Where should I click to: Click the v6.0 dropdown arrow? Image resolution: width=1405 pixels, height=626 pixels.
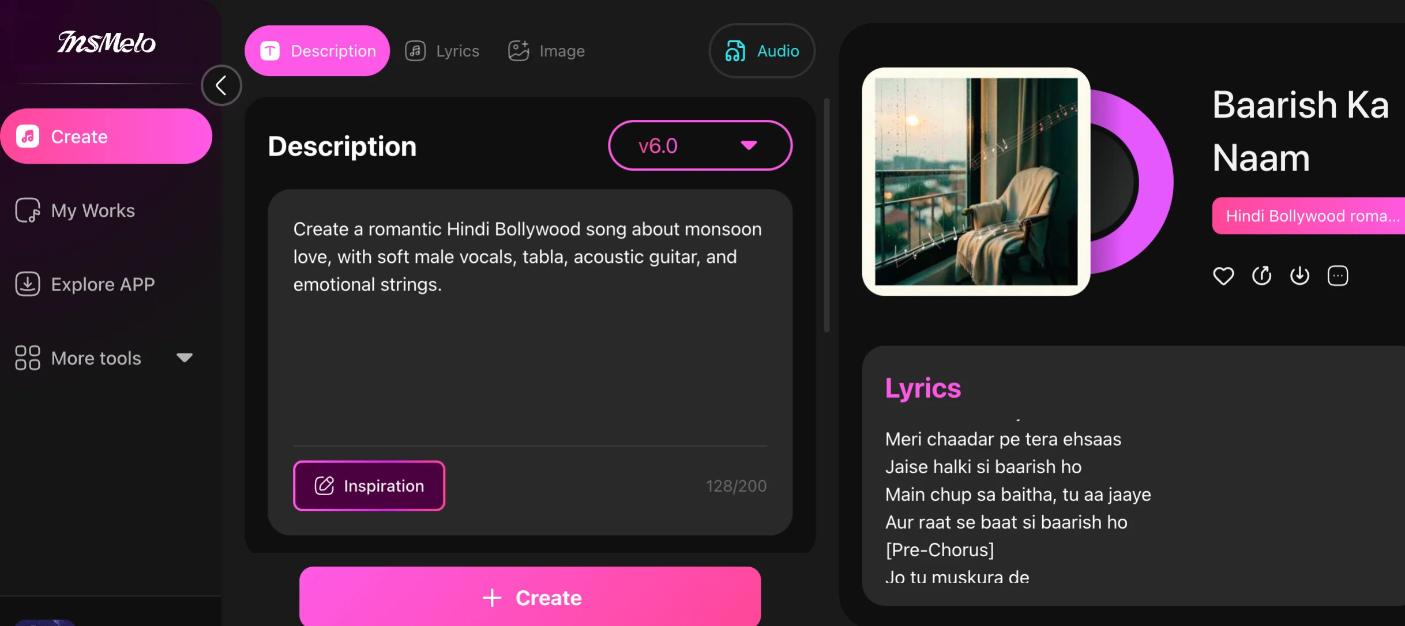[749, 145]
